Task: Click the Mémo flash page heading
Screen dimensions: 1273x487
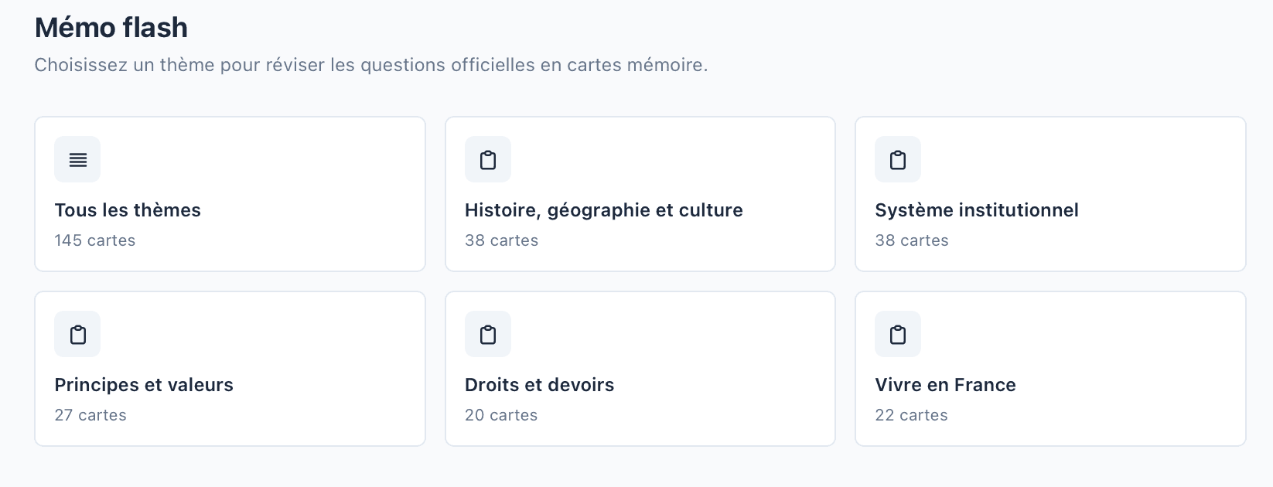Action: [x=111, y=27]
